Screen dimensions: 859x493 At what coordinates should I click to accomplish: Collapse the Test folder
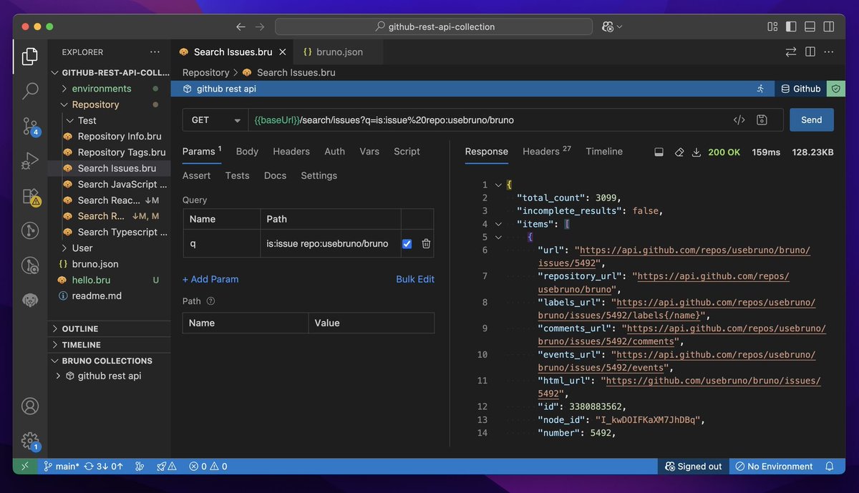click(87, 120)
